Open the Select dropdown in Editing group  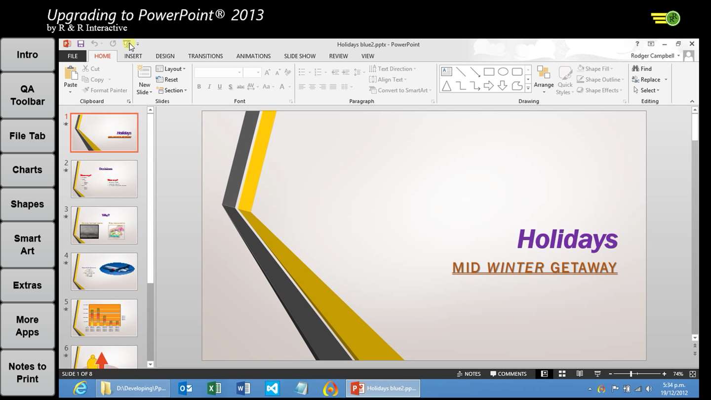[646, 90]
